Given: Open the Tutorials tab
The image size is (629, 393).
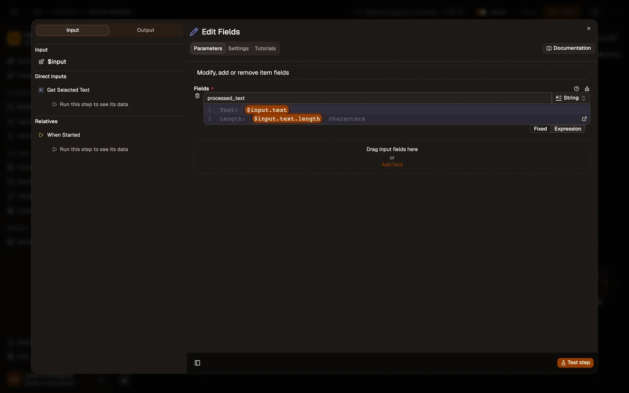Looking at the screenshot, I should pyautogui.click(x=265, y=48).
